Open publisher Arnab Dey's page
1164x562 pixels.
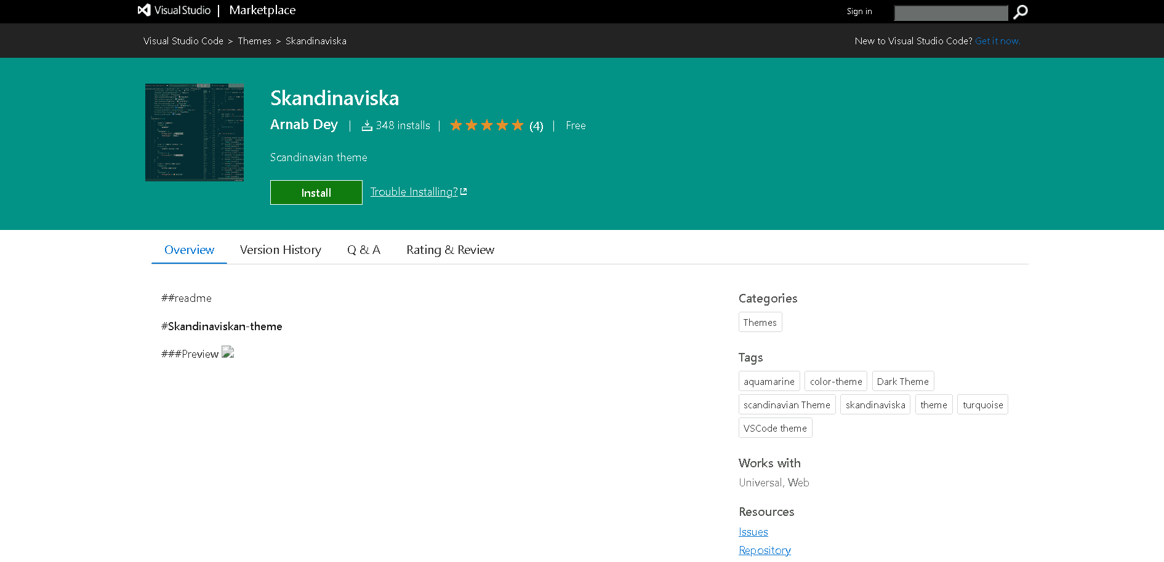pos(304,124)
